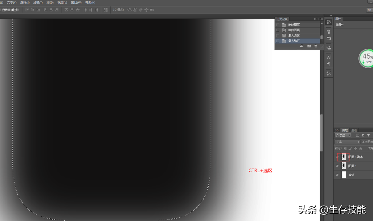Open the 类型 layer filter dropdown
Viewport: 373px width, 221px height.
pos(343,136)
